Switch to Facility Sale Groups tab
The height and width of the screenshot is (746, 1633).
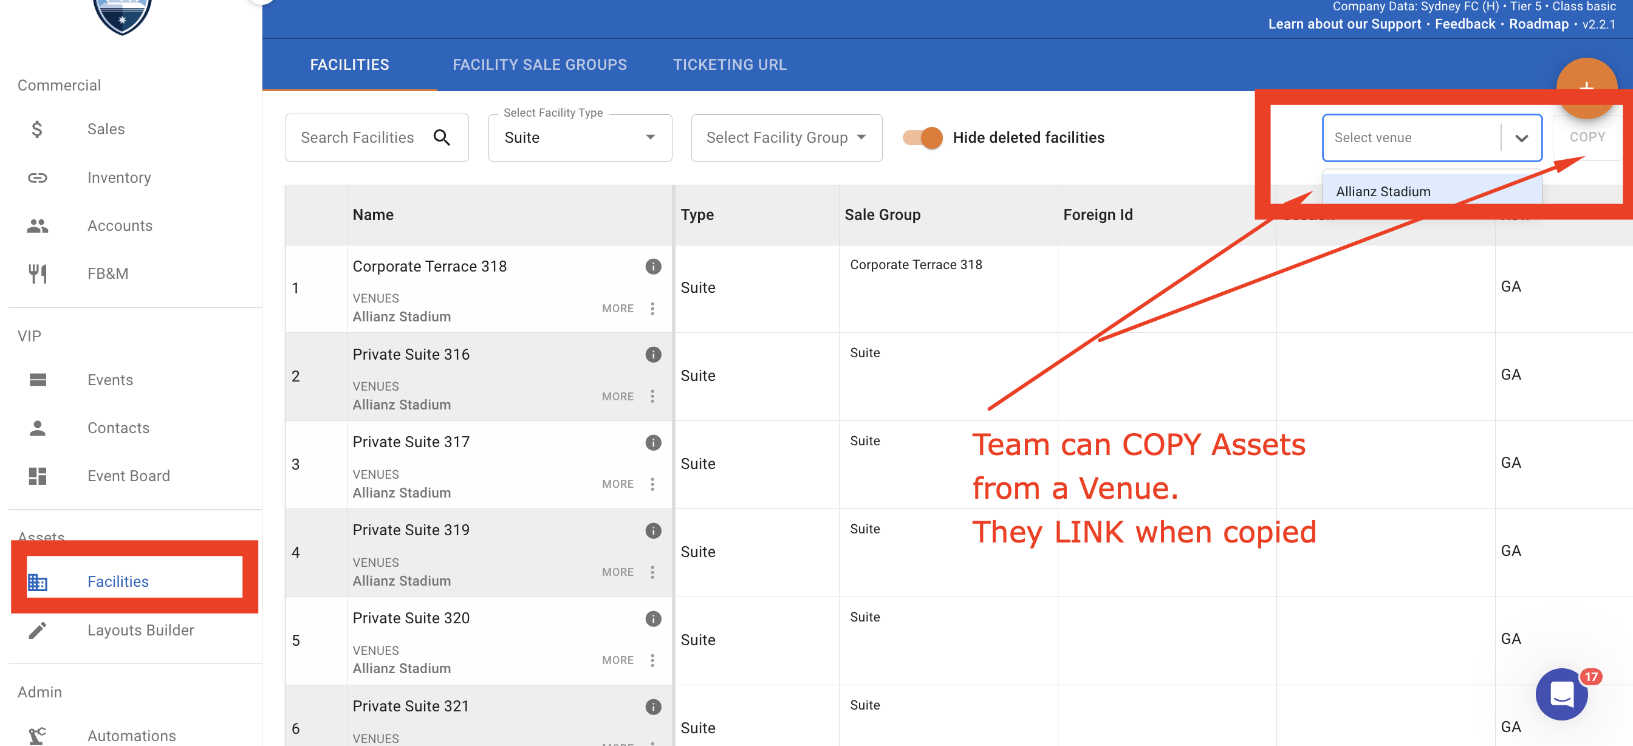pyautogui.click(x=539, y=64)
